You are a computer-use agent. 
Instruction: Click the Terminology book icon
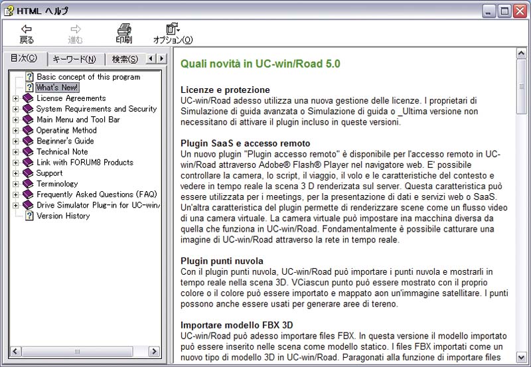coord(28,184)
